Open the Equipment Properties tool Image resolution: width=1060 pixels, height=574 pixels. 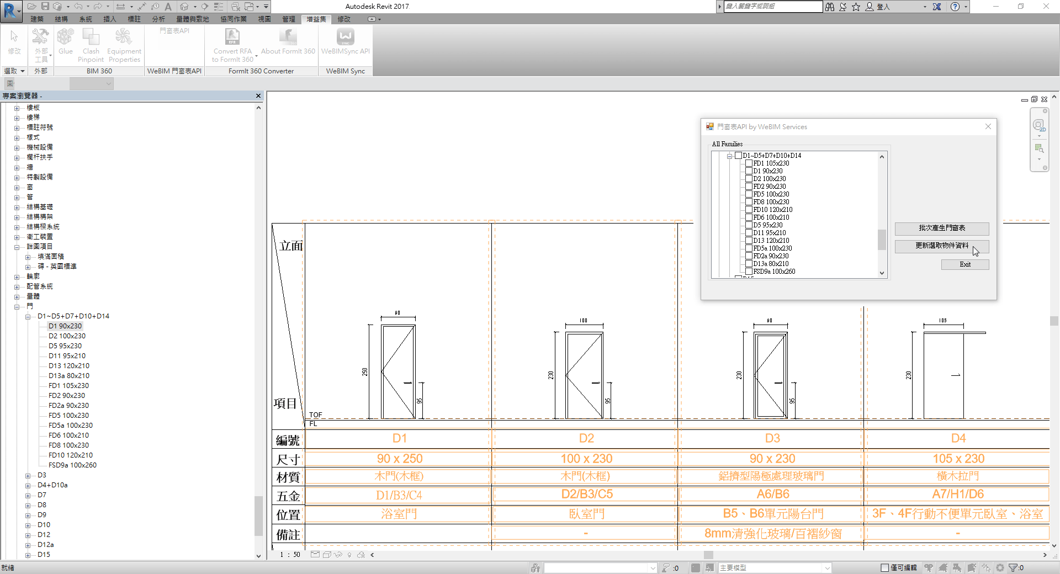pos(124,44)
